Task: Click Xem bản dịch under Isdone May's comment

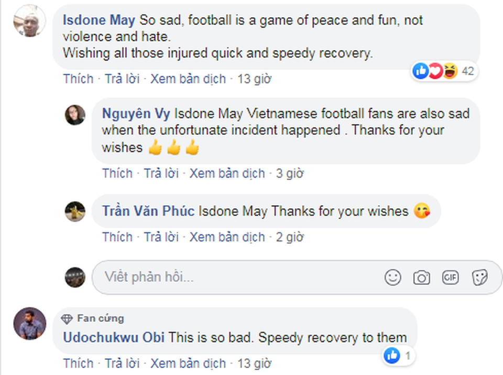Action: (x=188, y=79)
